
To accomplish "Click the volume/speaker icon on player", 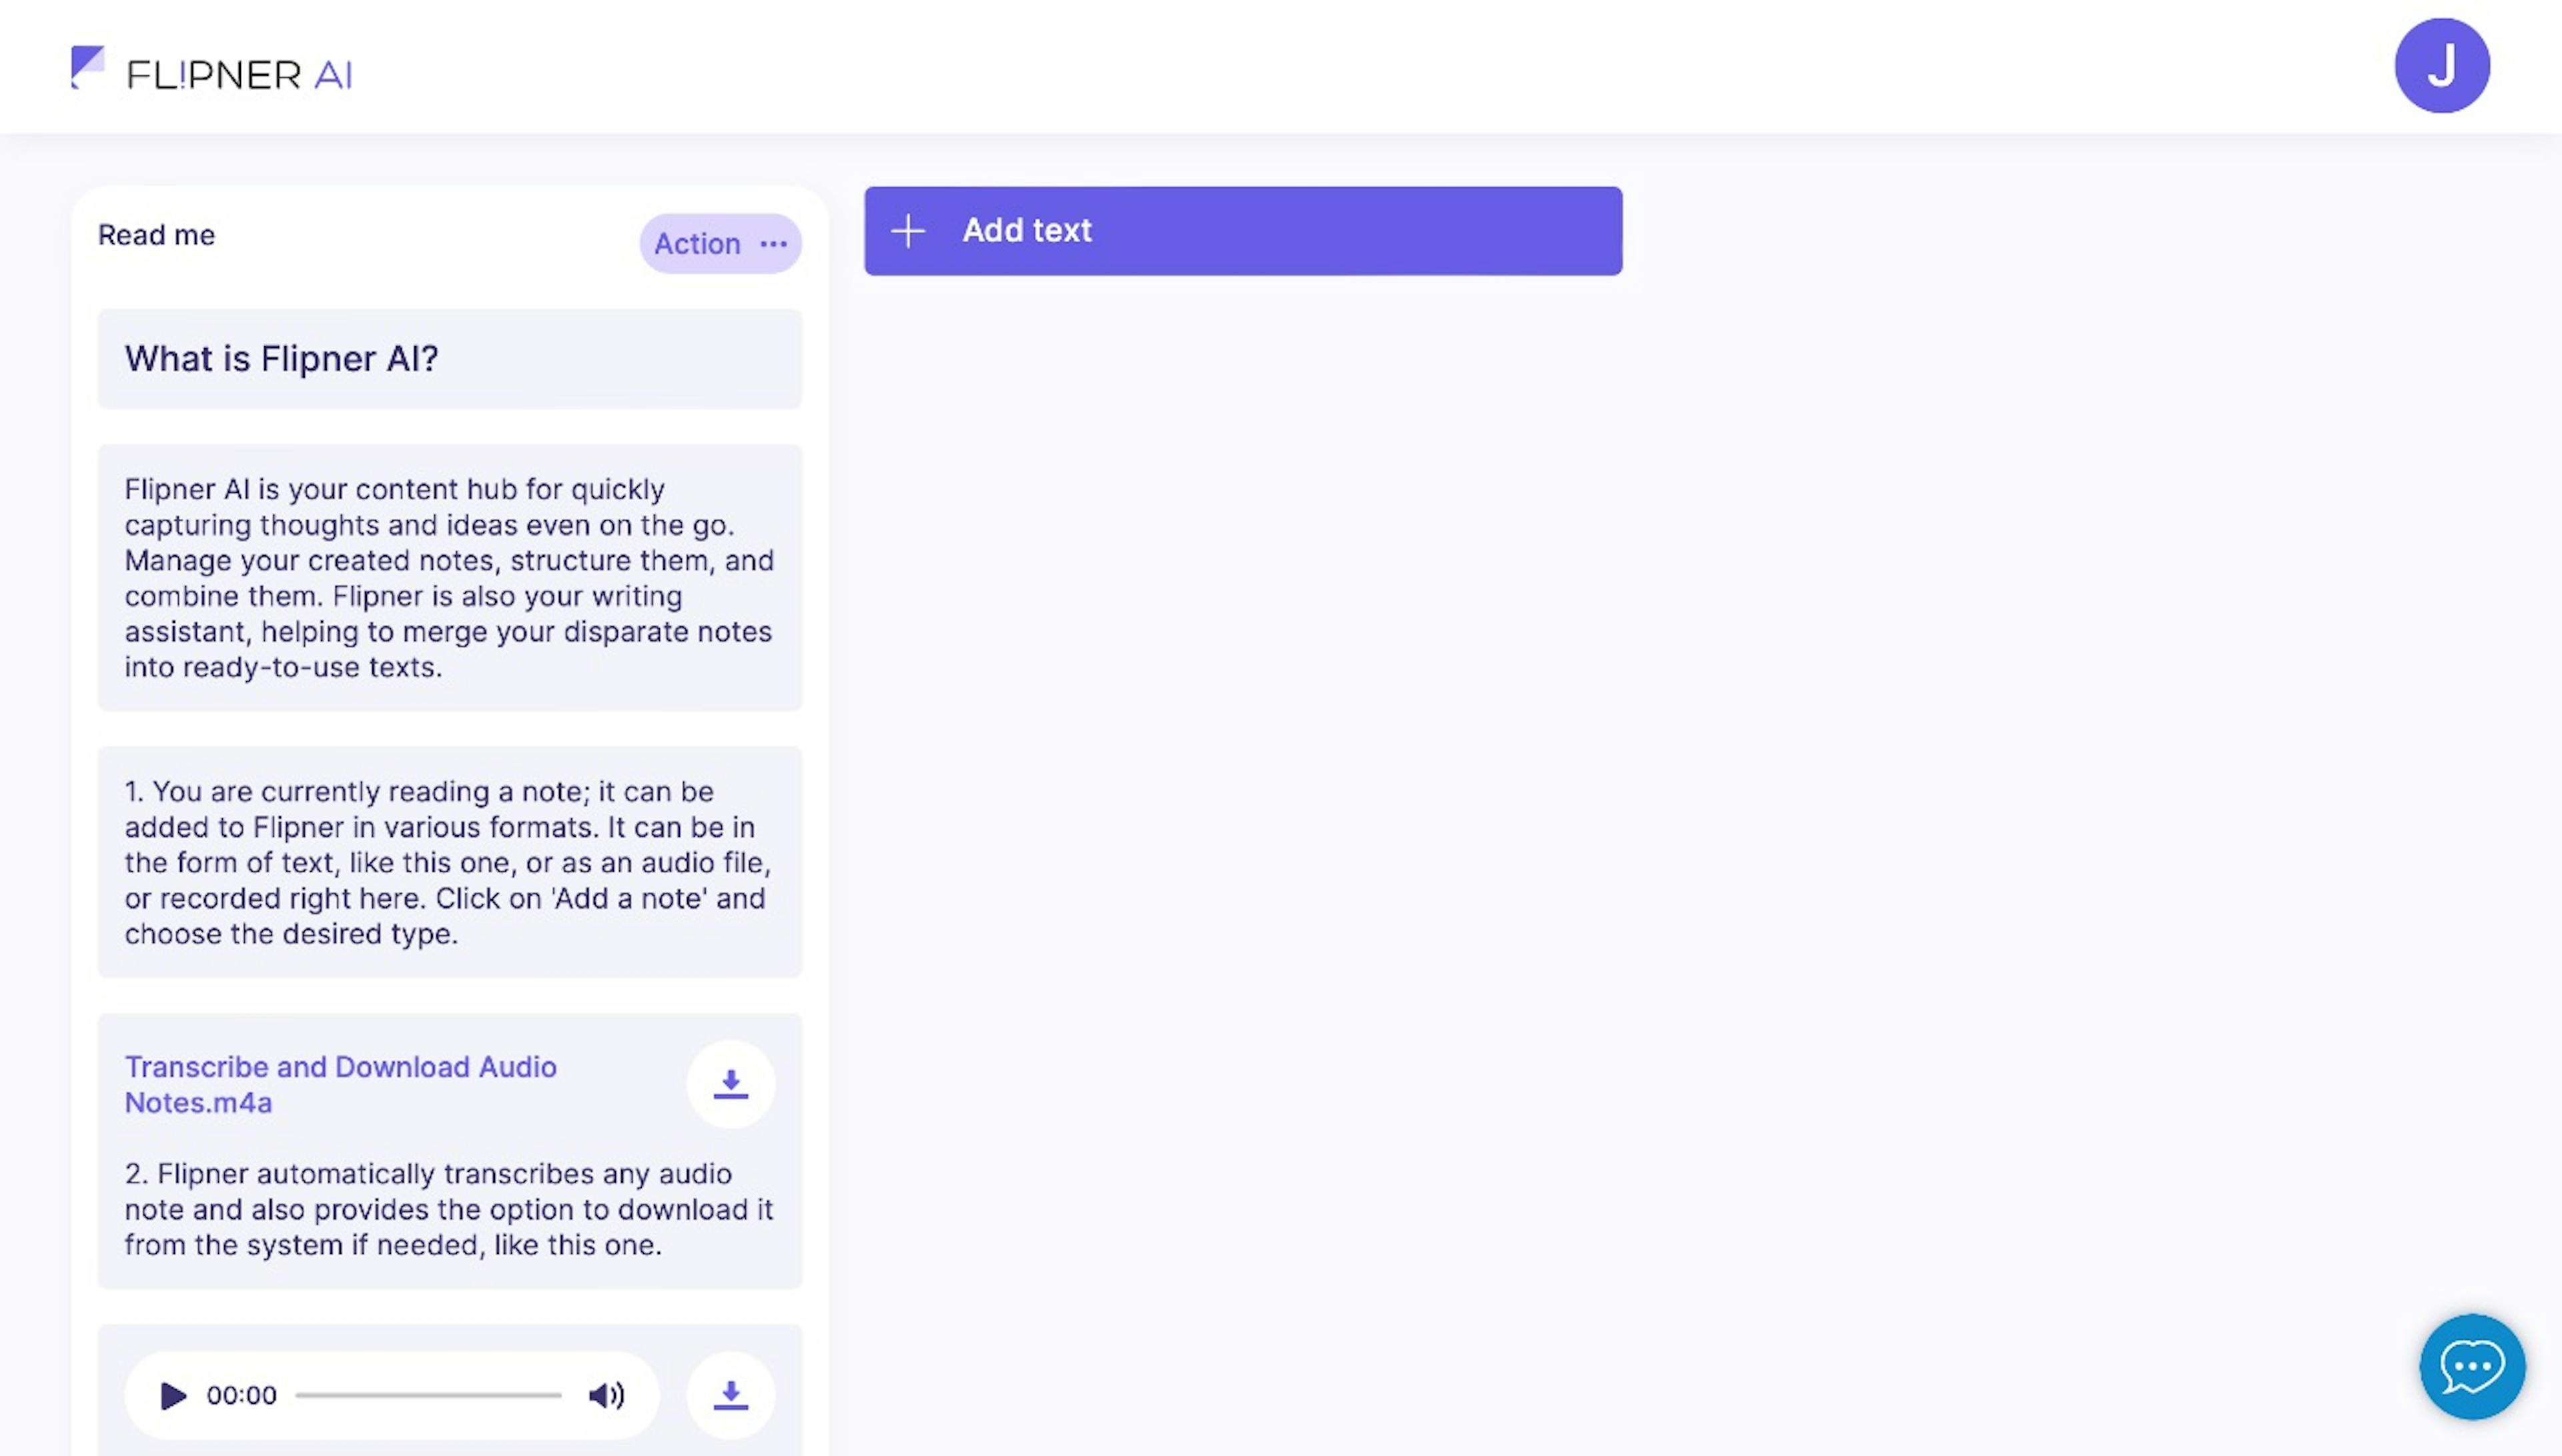I will click(x=605, y=1395).
